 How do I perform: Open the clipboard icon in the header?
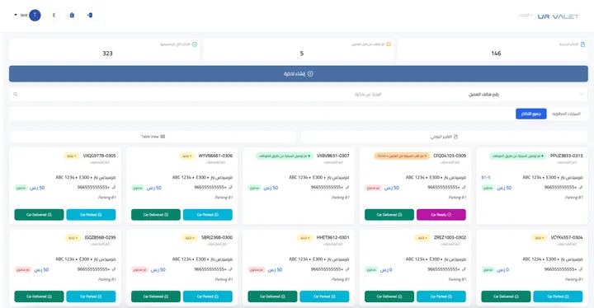72,15
